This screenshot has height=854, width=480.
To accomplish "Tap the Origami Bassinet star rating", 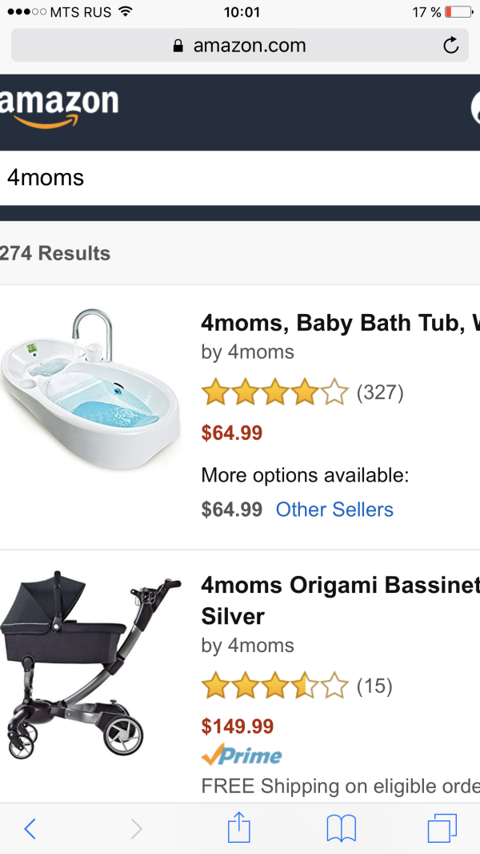I will pos(274,686).
